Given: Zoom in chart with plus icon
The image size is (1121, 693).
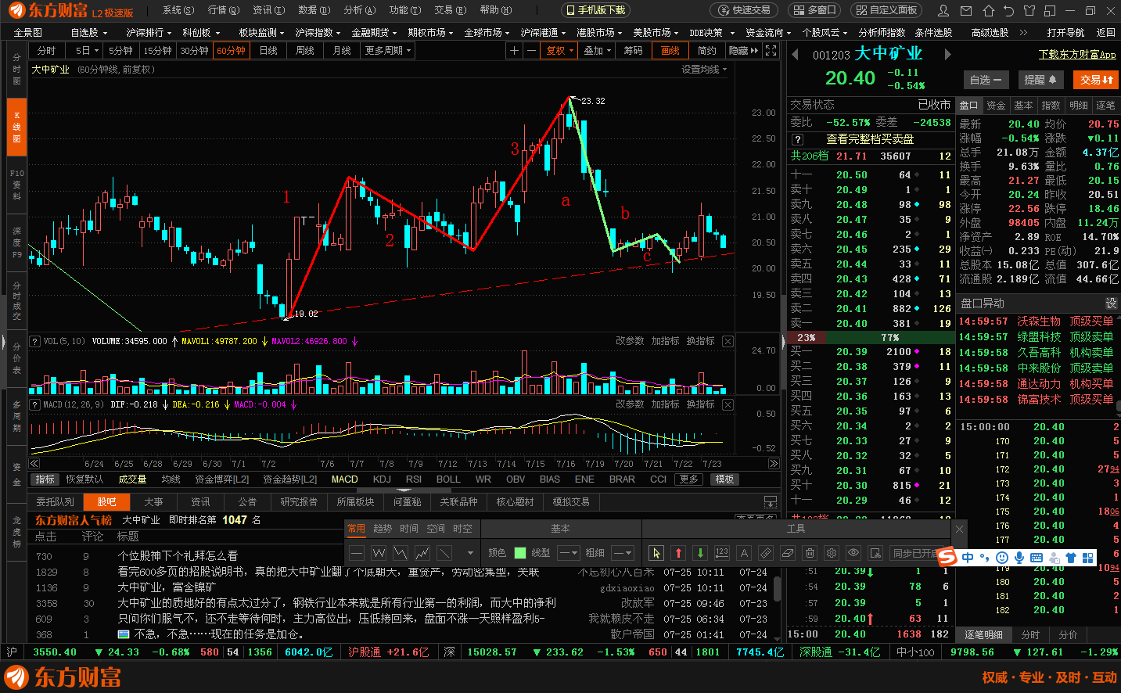Looking at the screenshot, I should [514, 50].
